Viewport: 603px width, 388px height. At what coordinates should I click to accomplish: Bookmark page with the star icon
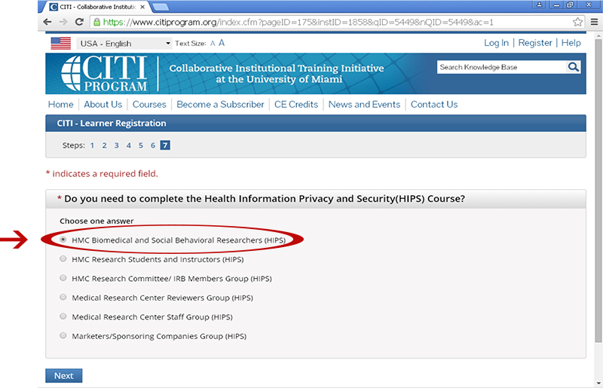coord(577,22)
